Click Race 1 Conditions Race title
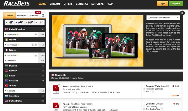The width and height of the screenshot is (188, 111). point(78,86)
